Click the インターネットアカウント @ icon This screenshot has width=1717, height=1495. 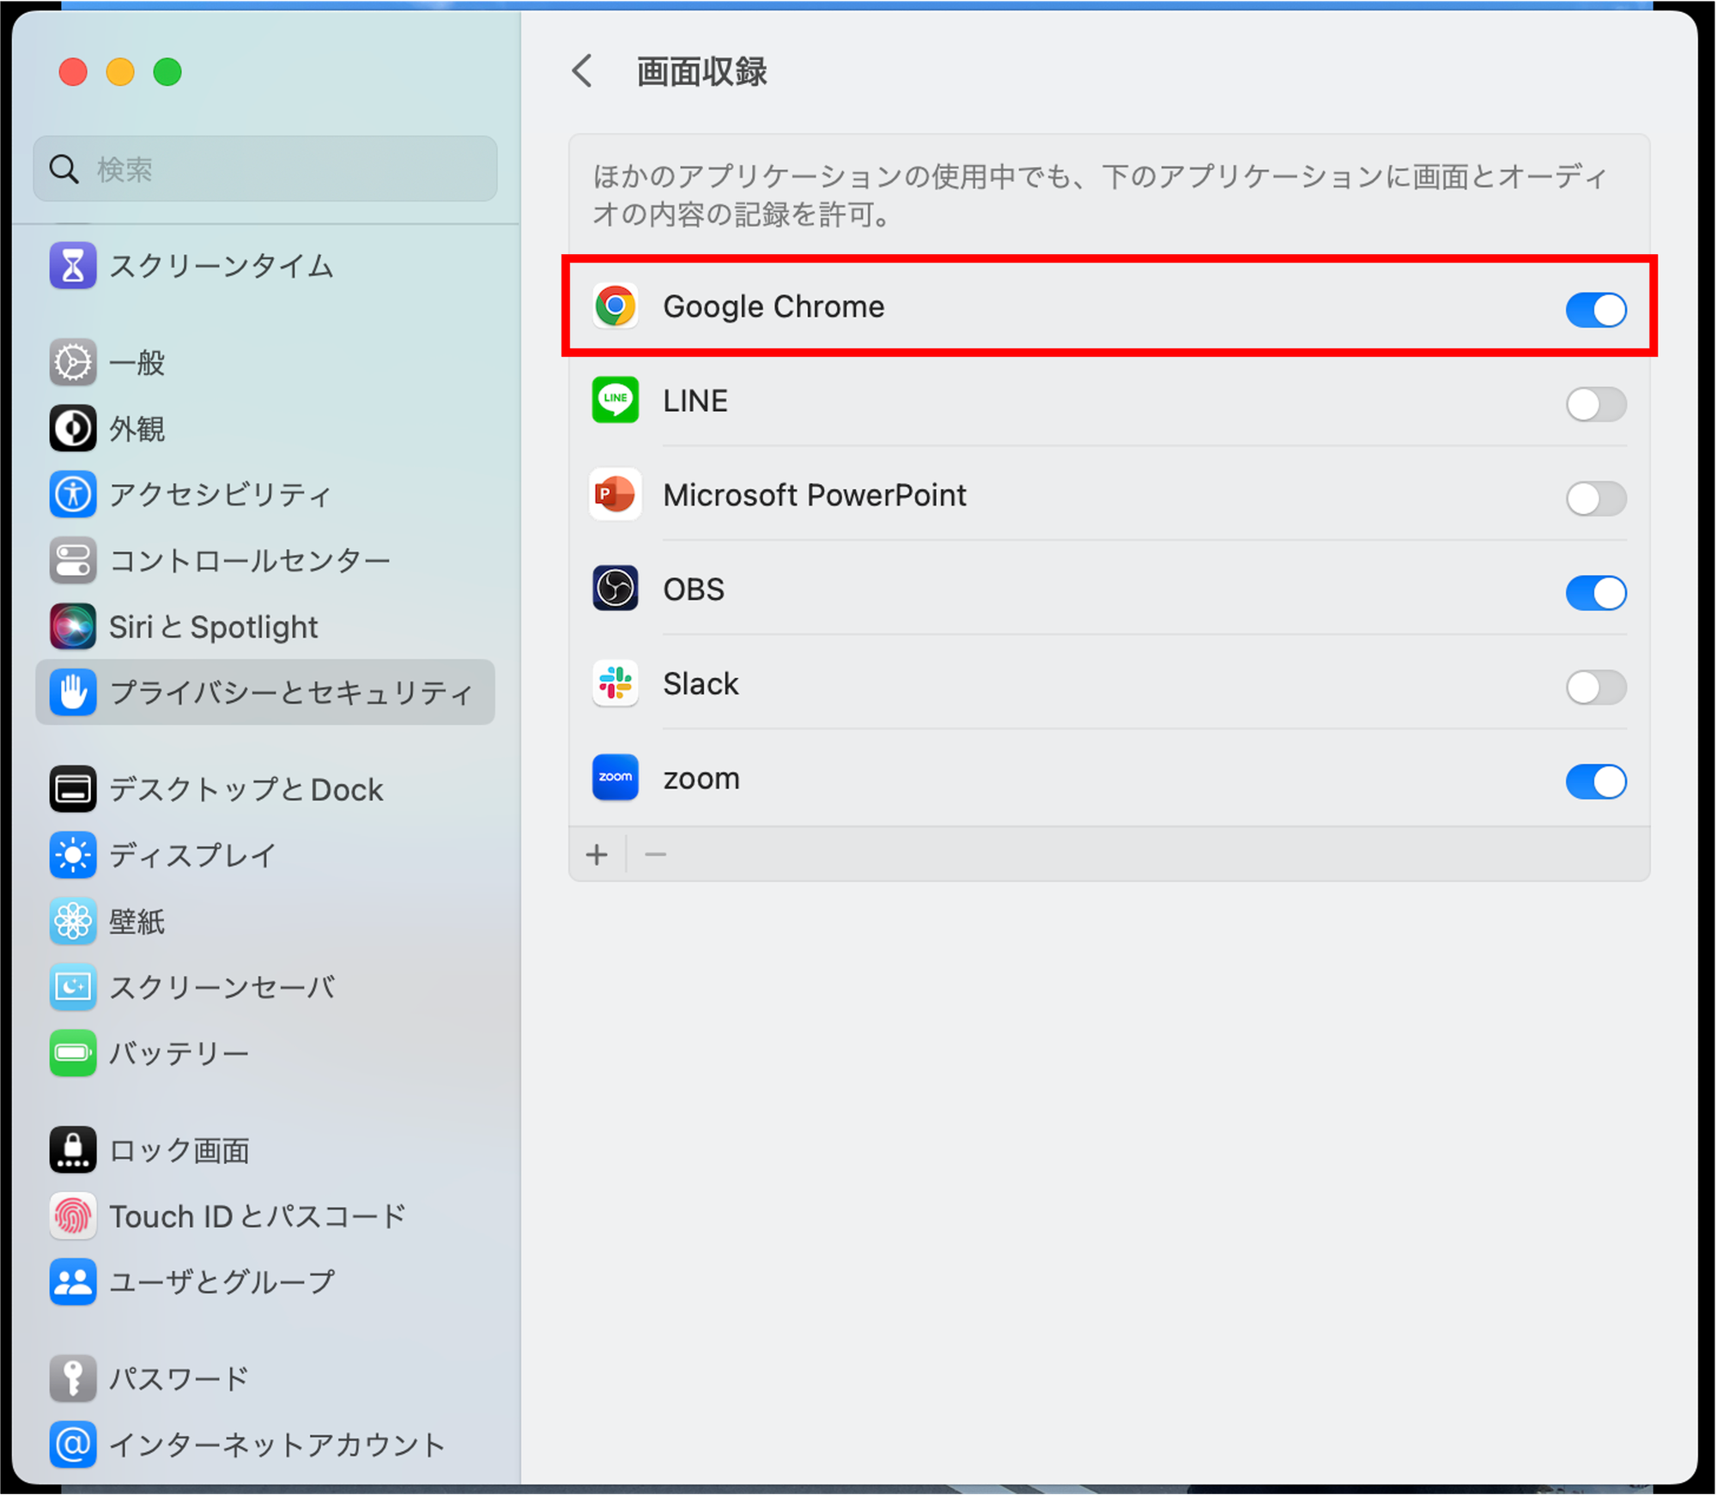(x=73, y=1444)
